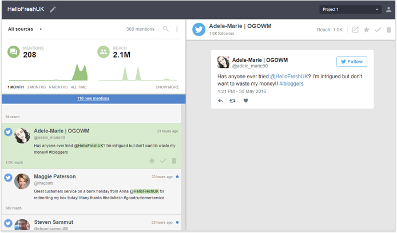Viewport: 397px width, 233px height.
Task: Click SHOW MORE under the charts
Action: [x=168, y=87]
